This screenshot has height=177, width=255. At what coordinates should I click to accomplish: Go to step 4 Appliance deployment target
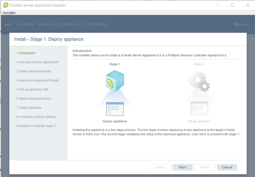[x=37, y=80]
